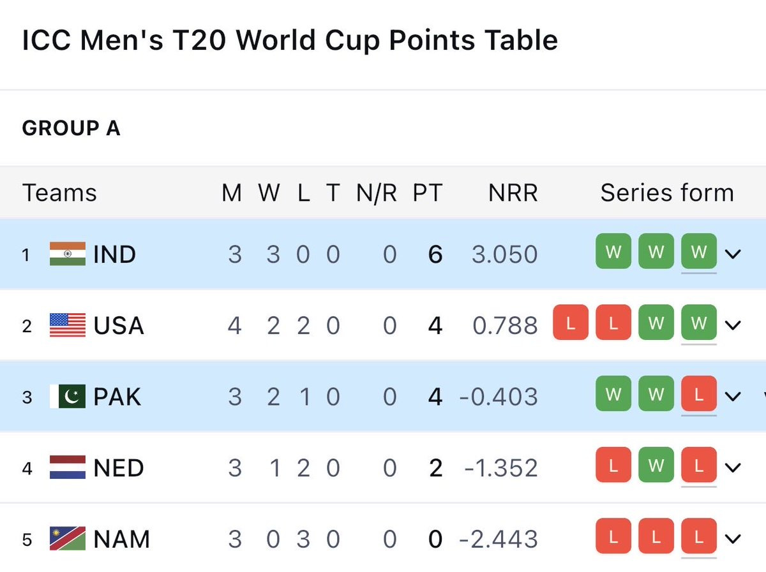The height and width of the screenshot is (572, 766).
Task: Expand the IND row details chevron
Action: [x=733, y=254]
